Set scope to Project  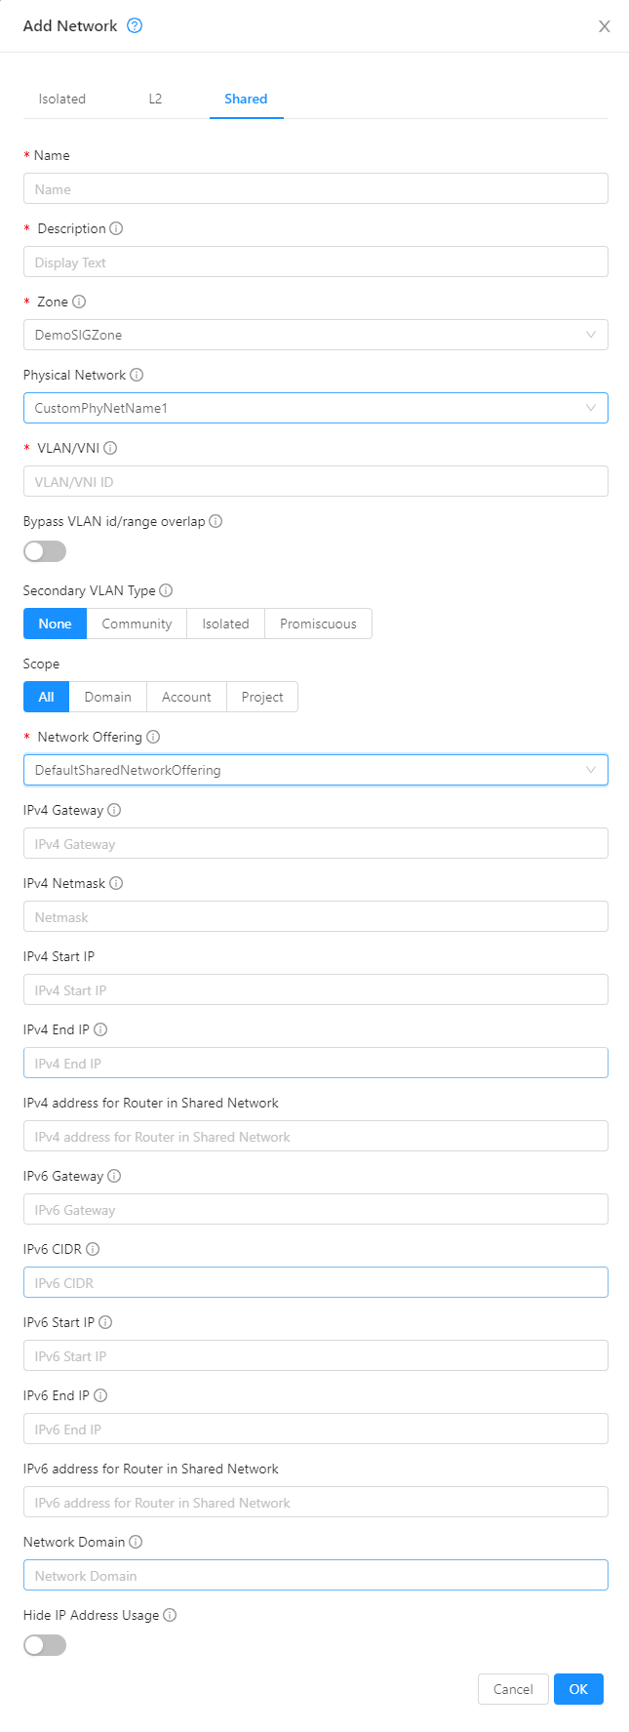[x=262, y=697]
